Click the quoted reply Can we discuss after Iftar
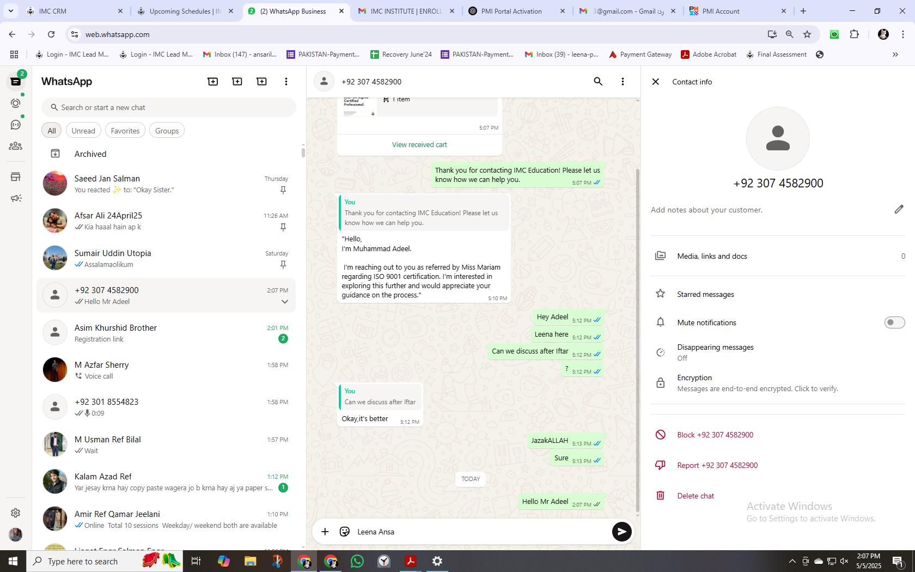Image resolution: width=915 pixels, height=572 pixels. pyautogui.click(x=380, y=397)
